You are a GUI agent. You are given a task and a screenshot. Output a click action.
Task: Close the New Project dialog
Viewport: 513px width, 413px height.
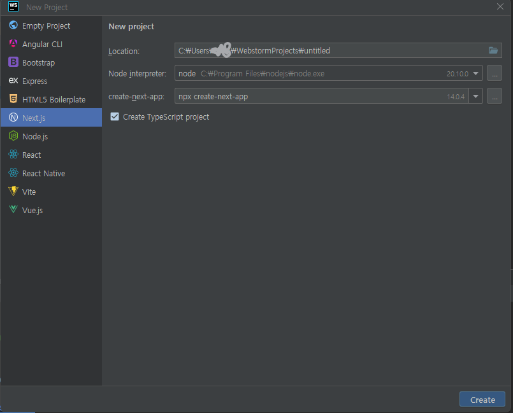500,6
